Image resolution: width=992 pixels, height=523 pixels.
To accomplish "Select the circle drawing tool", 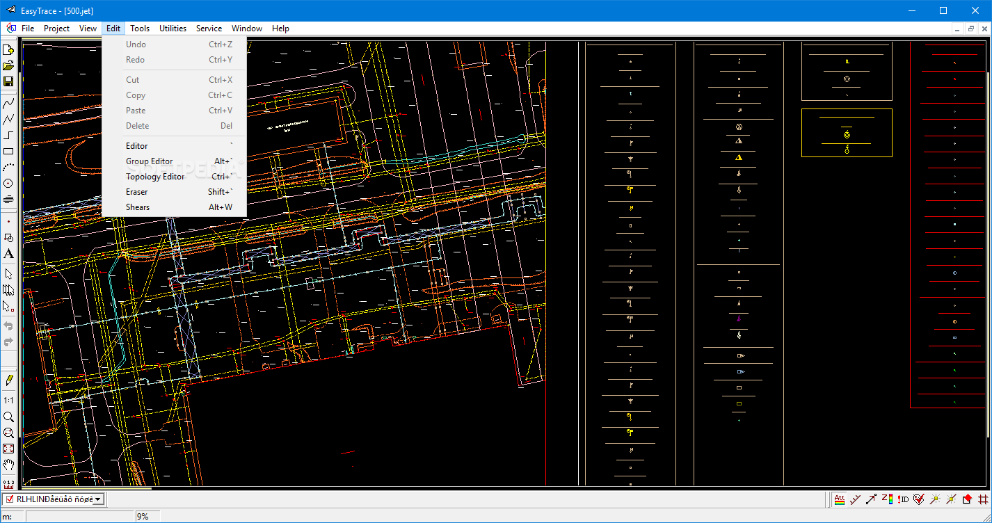I will pos(8,183).
